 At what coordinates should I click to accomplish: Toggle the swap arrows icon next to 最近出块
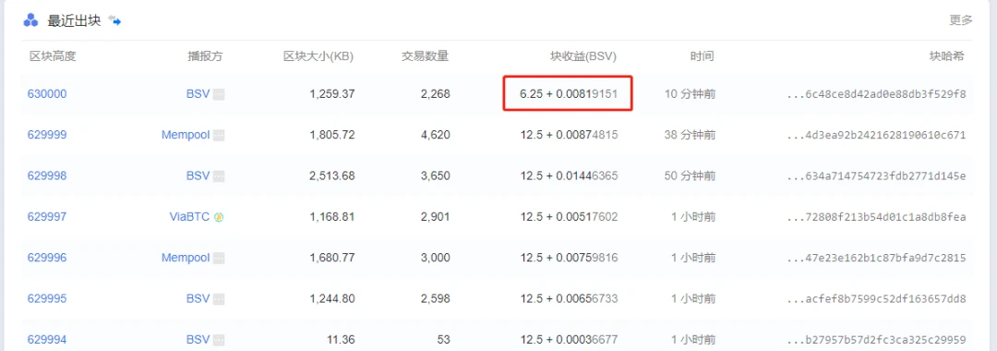114,20
